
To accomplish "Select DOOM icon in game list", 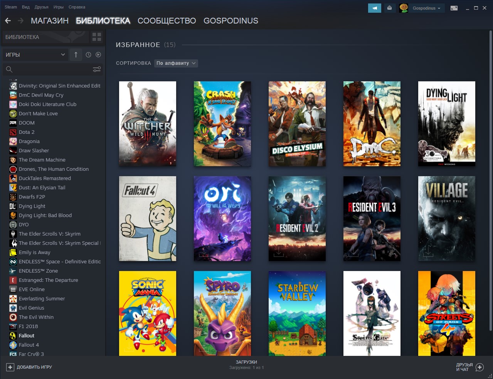I will pyautogui.click(x=13, y=123).
